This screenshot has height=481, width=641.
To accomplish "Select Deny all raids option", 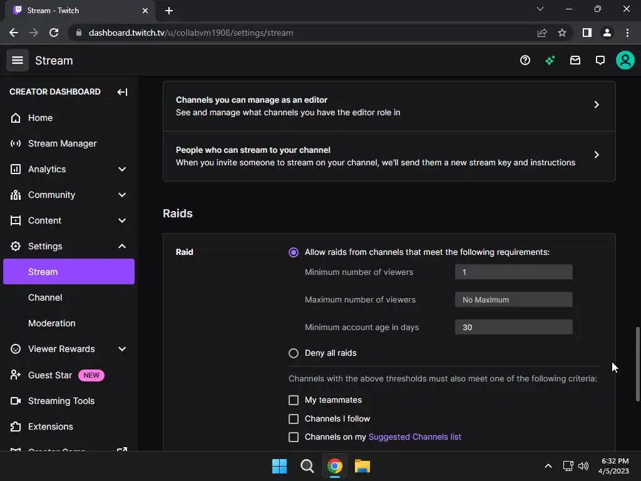I will 294,353.
